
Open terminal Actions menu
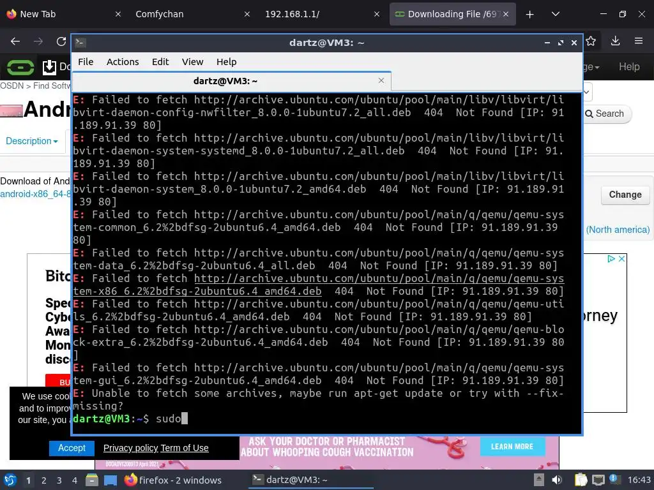pos(123,62)
